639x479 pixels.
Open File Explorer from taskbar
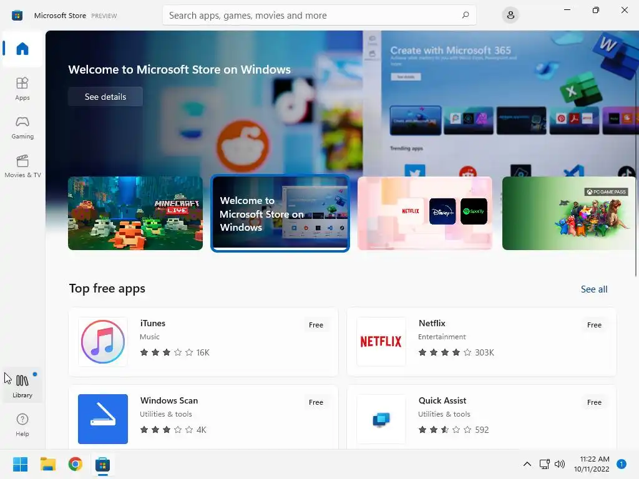47,464
